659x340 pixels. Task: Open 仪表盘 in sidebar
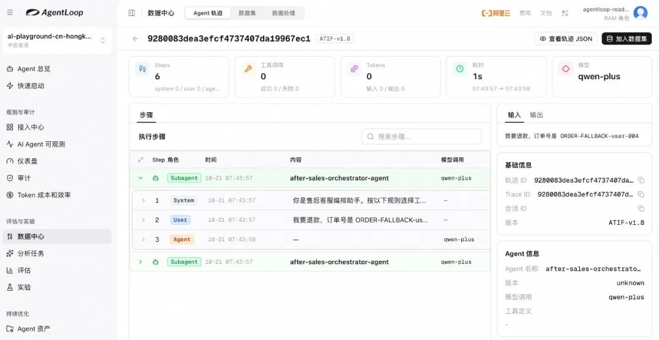[x=57, y=161]
